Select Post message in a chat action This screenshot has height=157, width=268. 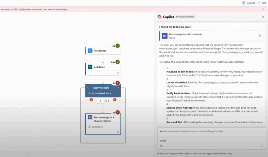coord(103,124)
